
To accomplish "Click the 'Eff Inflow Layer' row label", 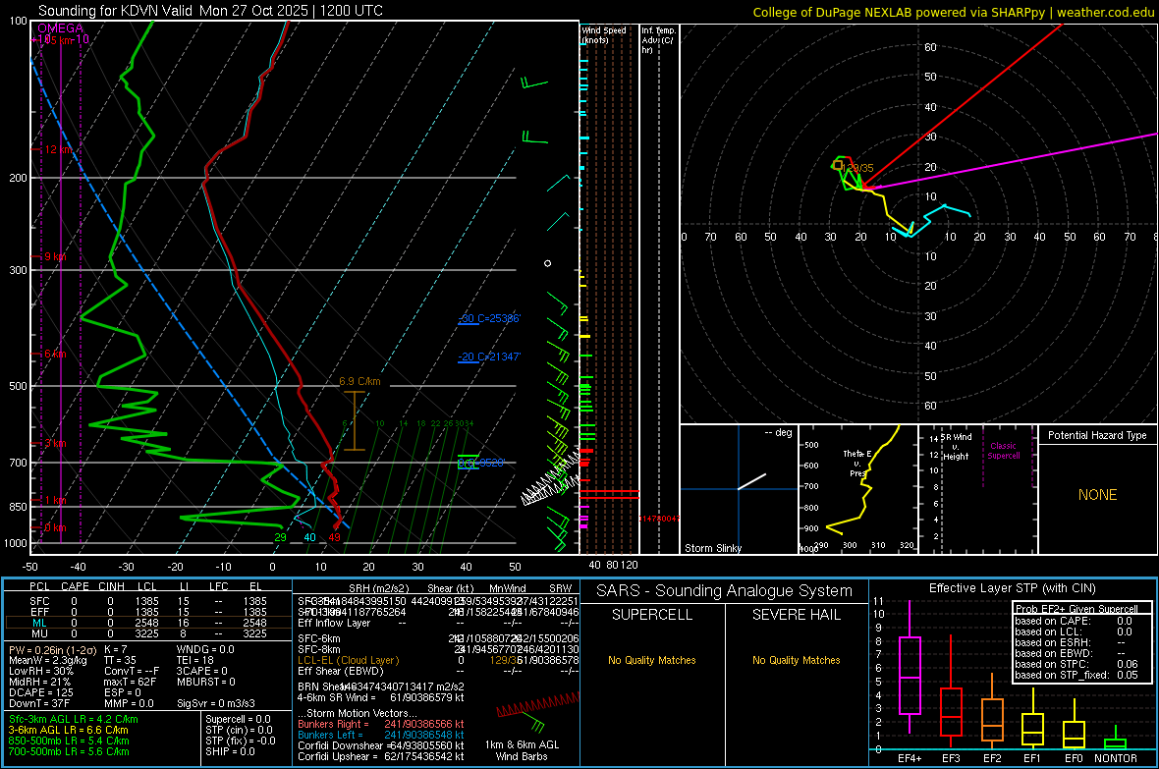I will tap(334, 624).
